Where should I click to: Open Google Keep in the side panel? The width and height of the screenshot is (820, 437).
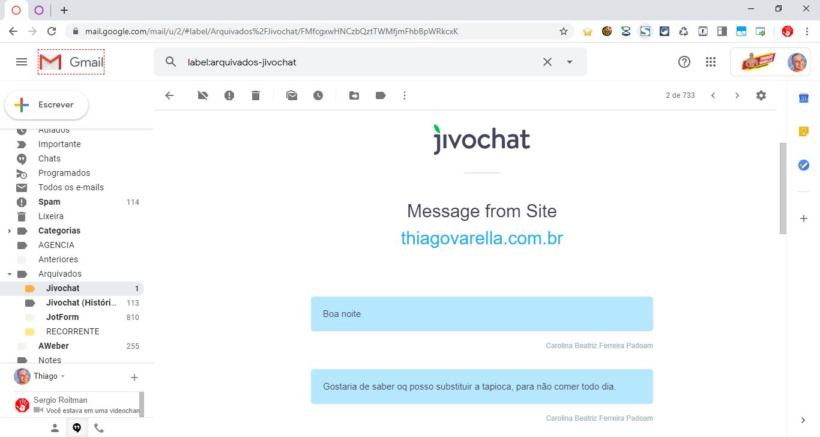[x=804, y=132]
